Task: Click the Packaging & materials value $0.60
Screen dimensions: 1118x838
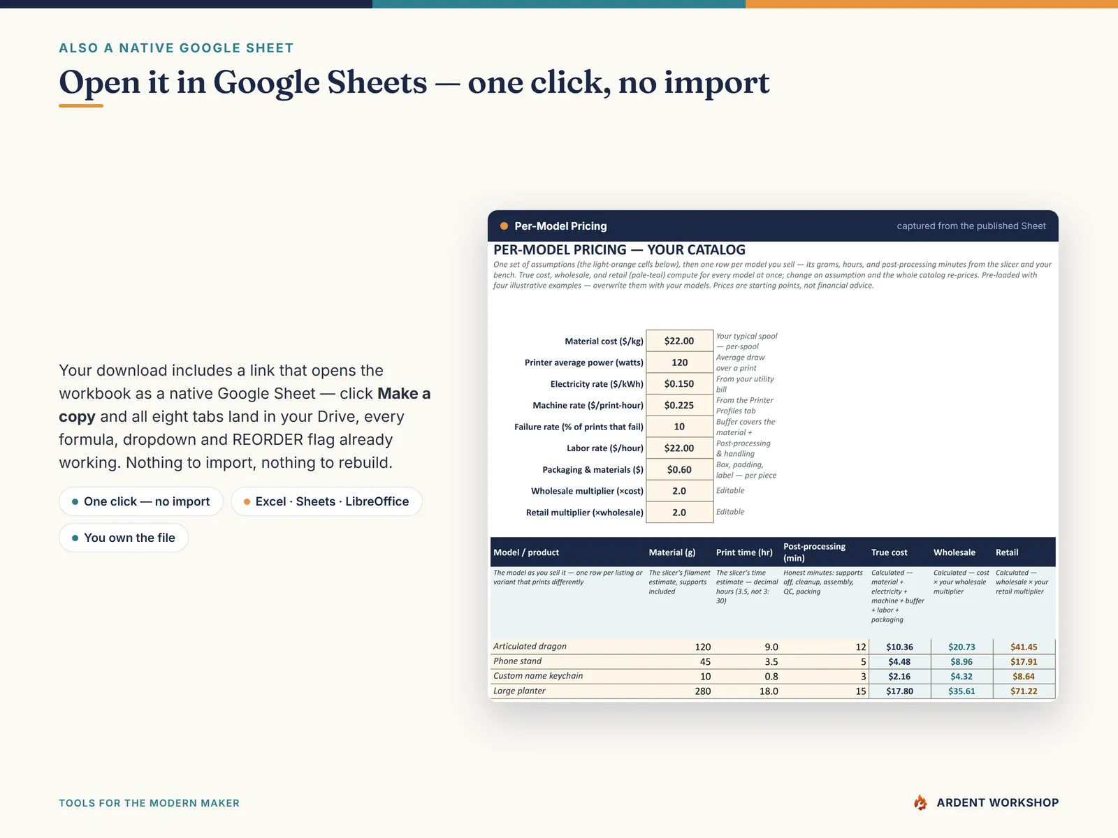Action: tap(679, 470)
